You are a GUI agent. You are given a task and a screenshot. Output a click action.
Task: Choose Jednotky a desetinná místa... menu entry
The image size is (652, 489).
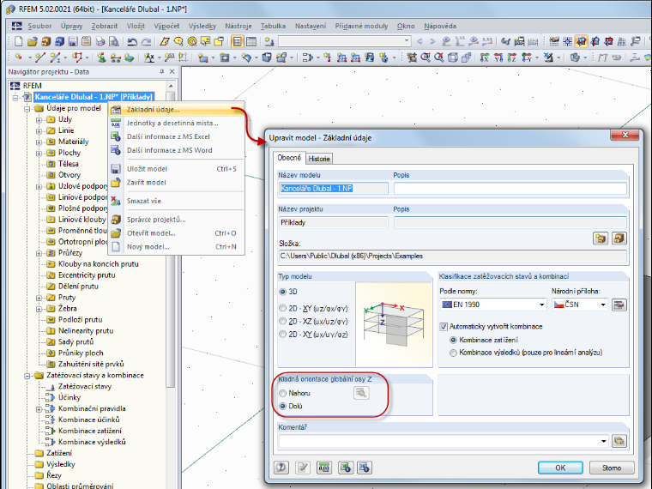point(177,123)
